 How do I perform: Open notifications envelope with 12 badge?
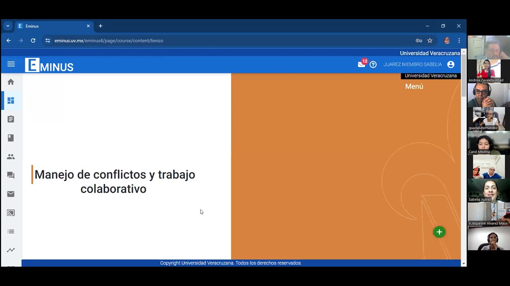[361, 64]
